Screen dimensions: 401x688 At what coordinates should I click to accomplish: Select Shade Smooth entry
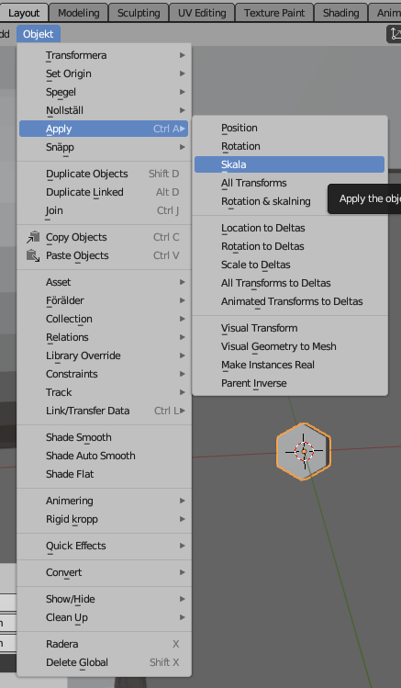[104, 437]
